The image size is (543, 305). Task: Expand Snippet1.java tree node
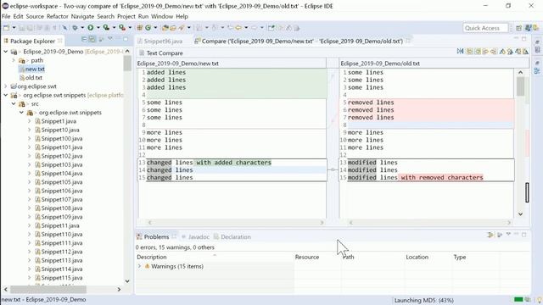pos(30,121)
